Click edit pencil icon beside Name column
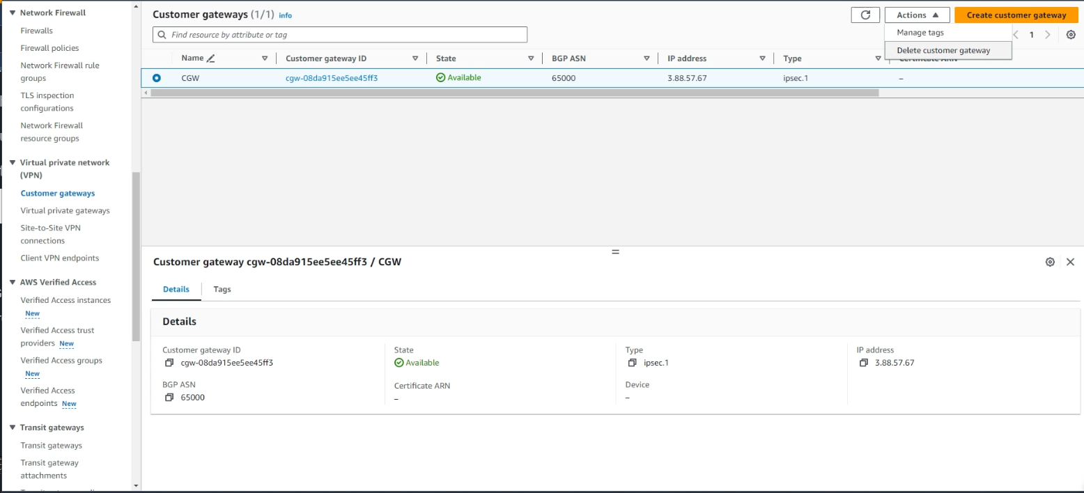The height and width of the screenshot is (493, 1084). [211, 58]
